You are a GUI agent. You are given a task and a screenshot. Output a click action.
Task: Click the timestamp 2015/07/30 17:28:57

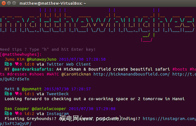tap(67, 89)
